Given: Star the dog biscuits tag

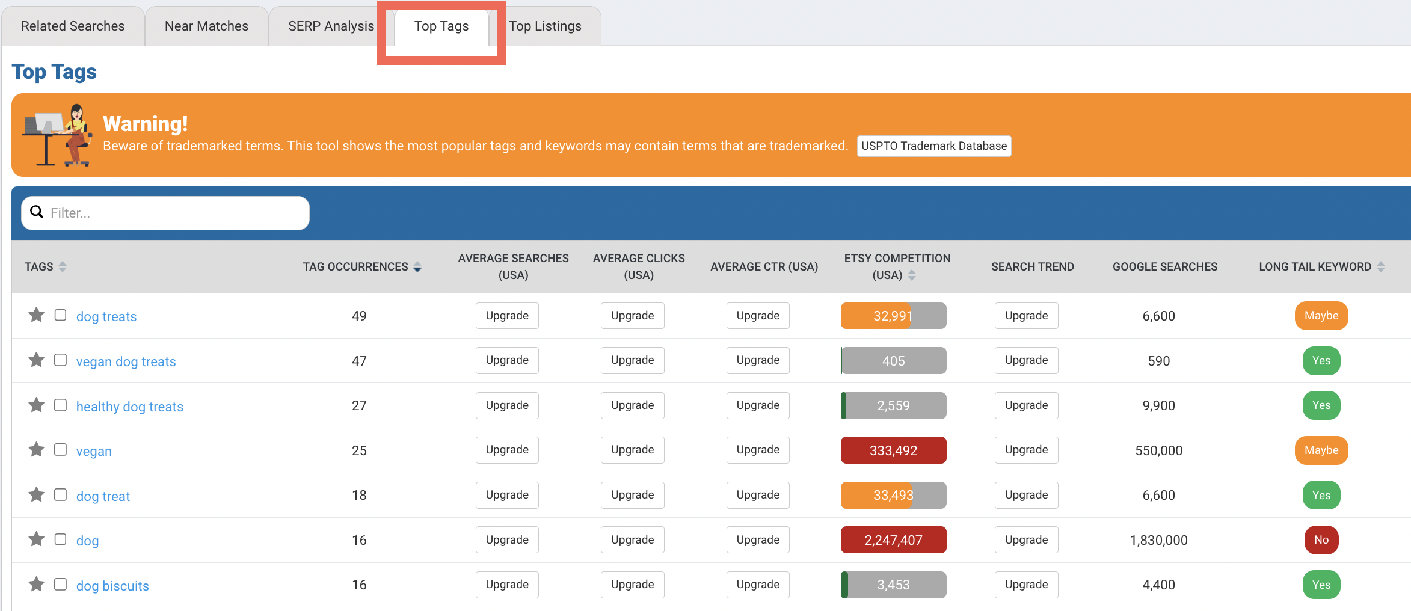Looking at the screenshot, I should (37, 584).
